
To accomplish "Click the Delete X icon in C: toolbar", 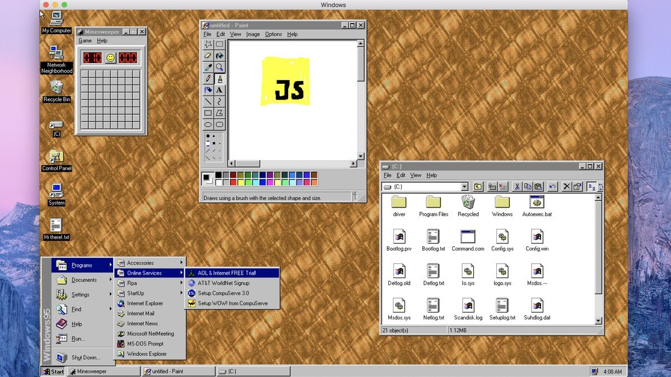I will (x=566, y=187).
